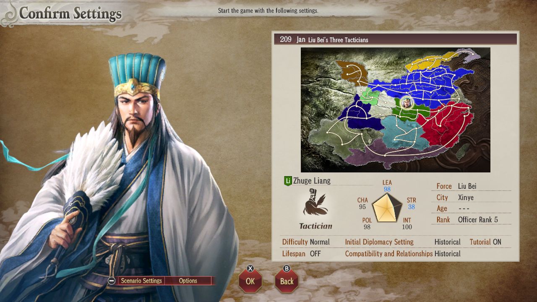Open the Rank field showing Officer Rank 5

[x=471, y=219]
